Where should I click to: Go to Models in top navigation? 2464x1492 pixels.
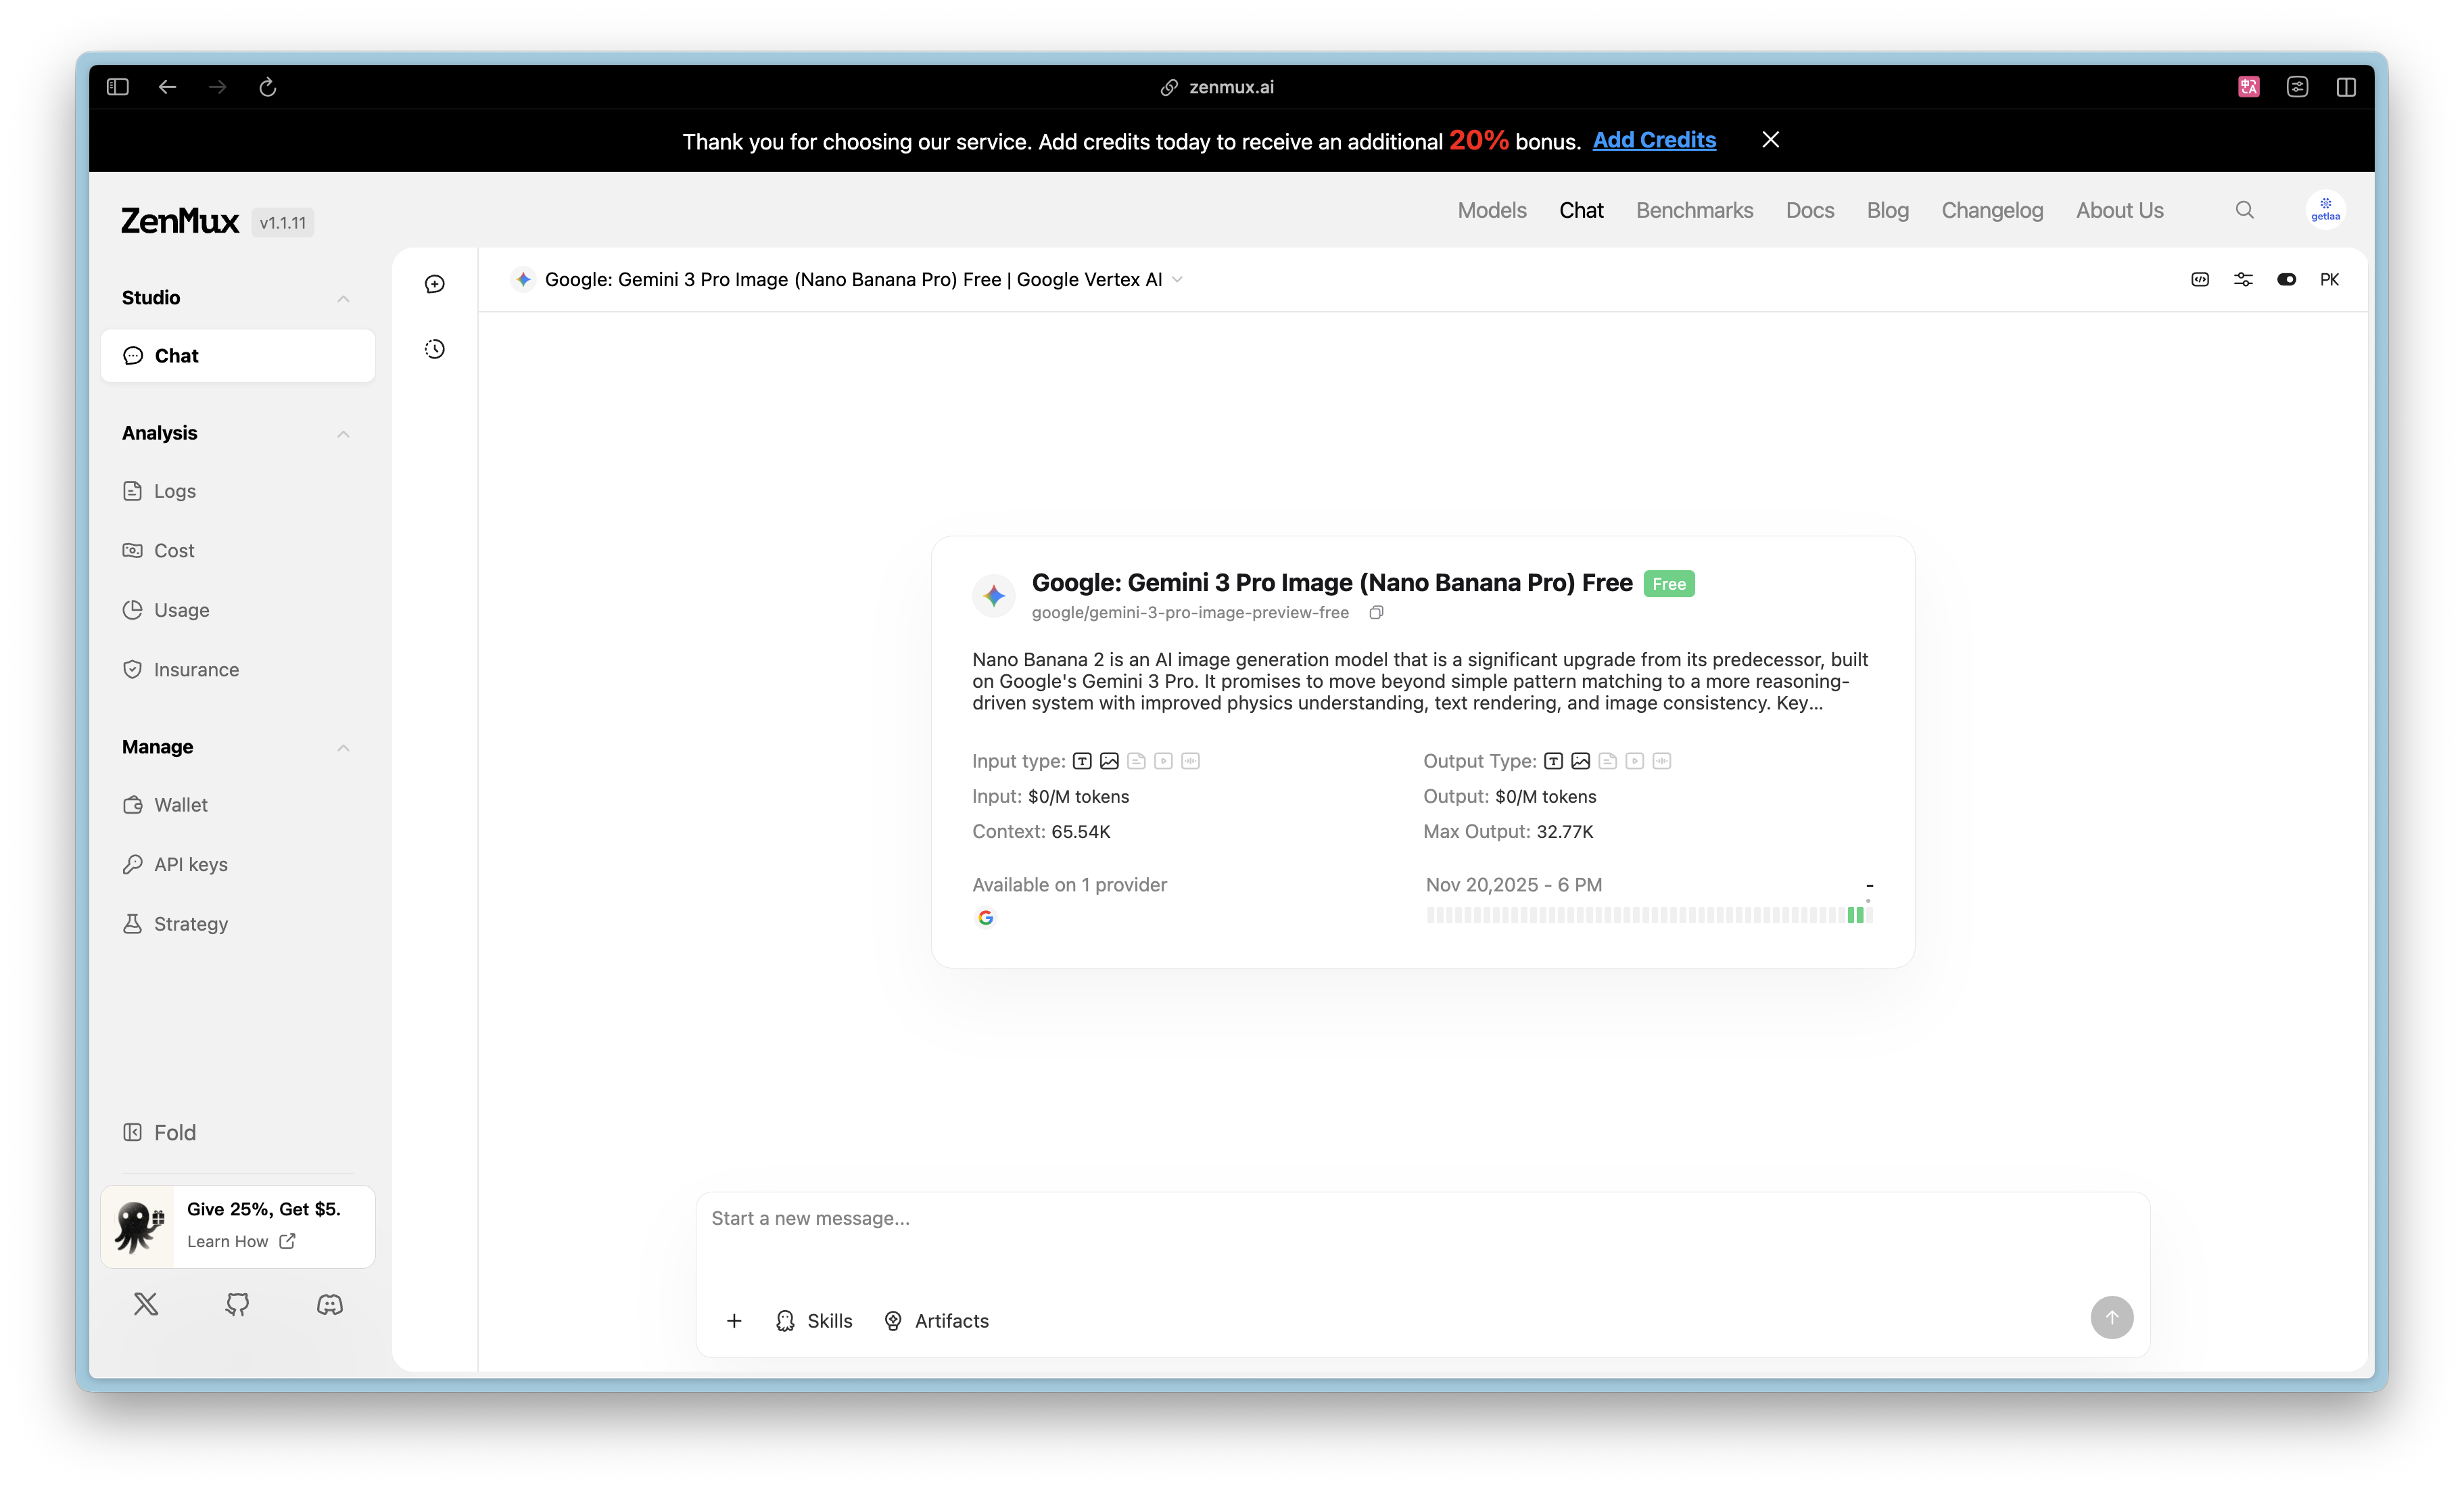(x=1492, y=210)
